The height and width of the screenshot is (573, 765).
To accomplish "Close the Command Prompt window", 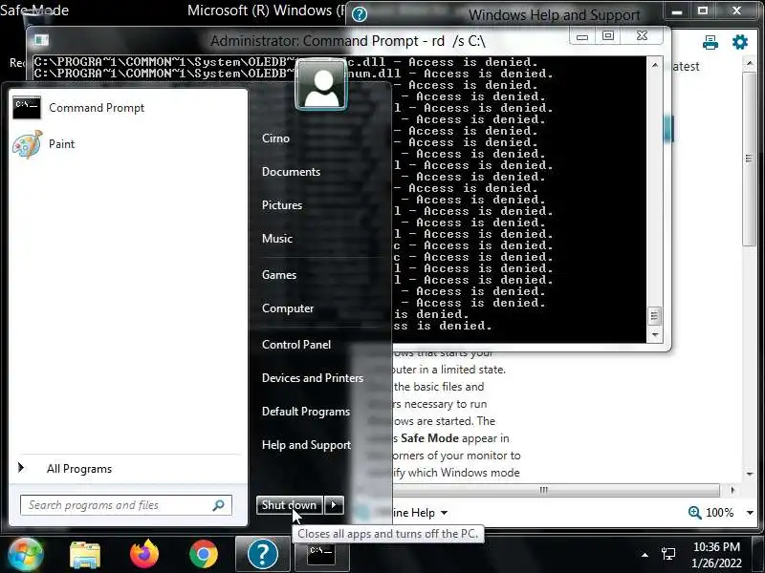I will 642,36.
